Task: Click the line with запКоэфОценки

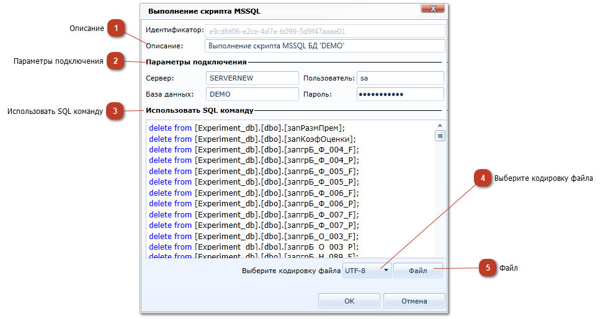Action: [252, 139]
